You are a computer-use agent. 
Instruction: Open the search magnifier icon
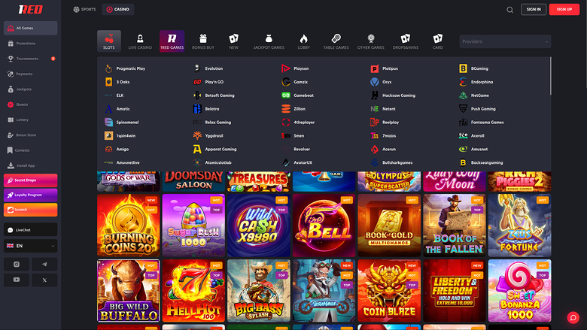coord(509,10)
